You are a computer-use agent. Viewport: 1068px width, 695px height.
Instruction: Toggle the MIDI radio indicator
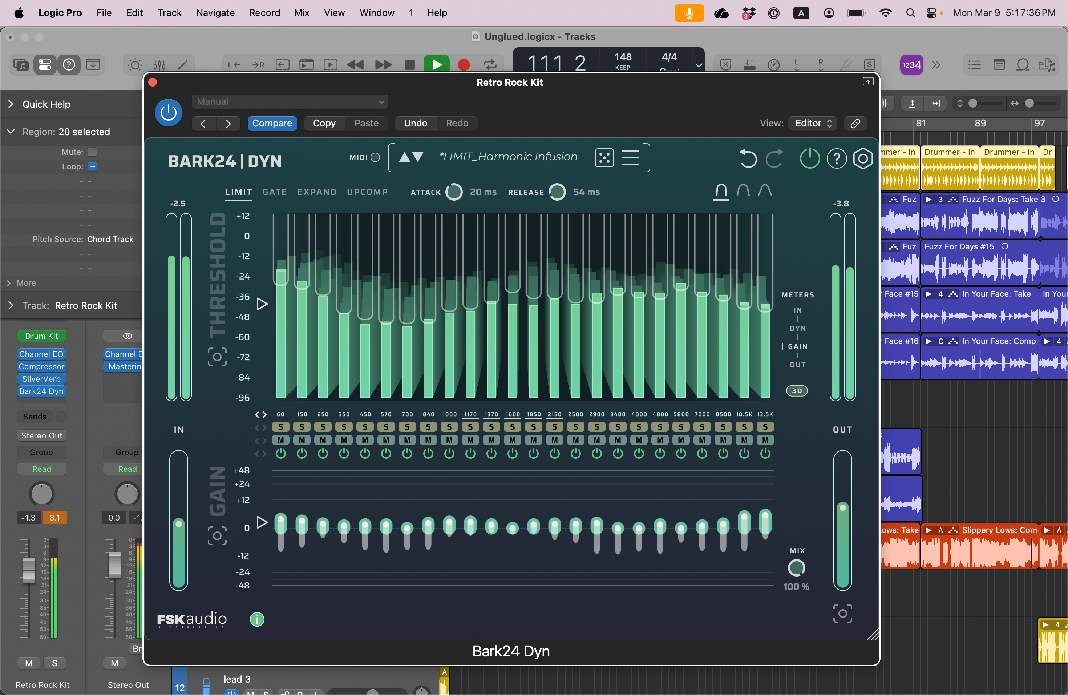[376, 158]
